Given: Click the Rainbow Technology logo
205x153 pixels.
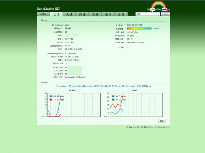Looking at the screenshot, I should 158,6.
